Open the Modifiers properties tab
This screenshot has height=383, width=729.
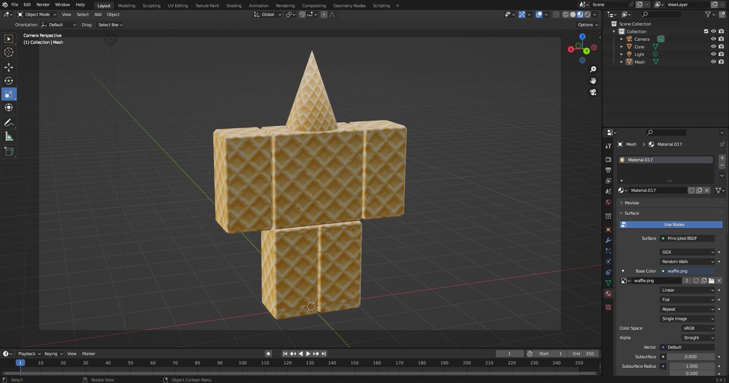(608, 240)
